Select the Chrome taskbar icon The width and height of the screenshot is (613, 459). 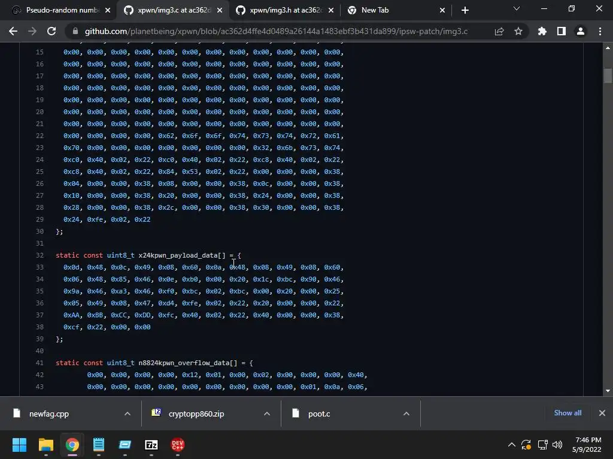(72, 445)
